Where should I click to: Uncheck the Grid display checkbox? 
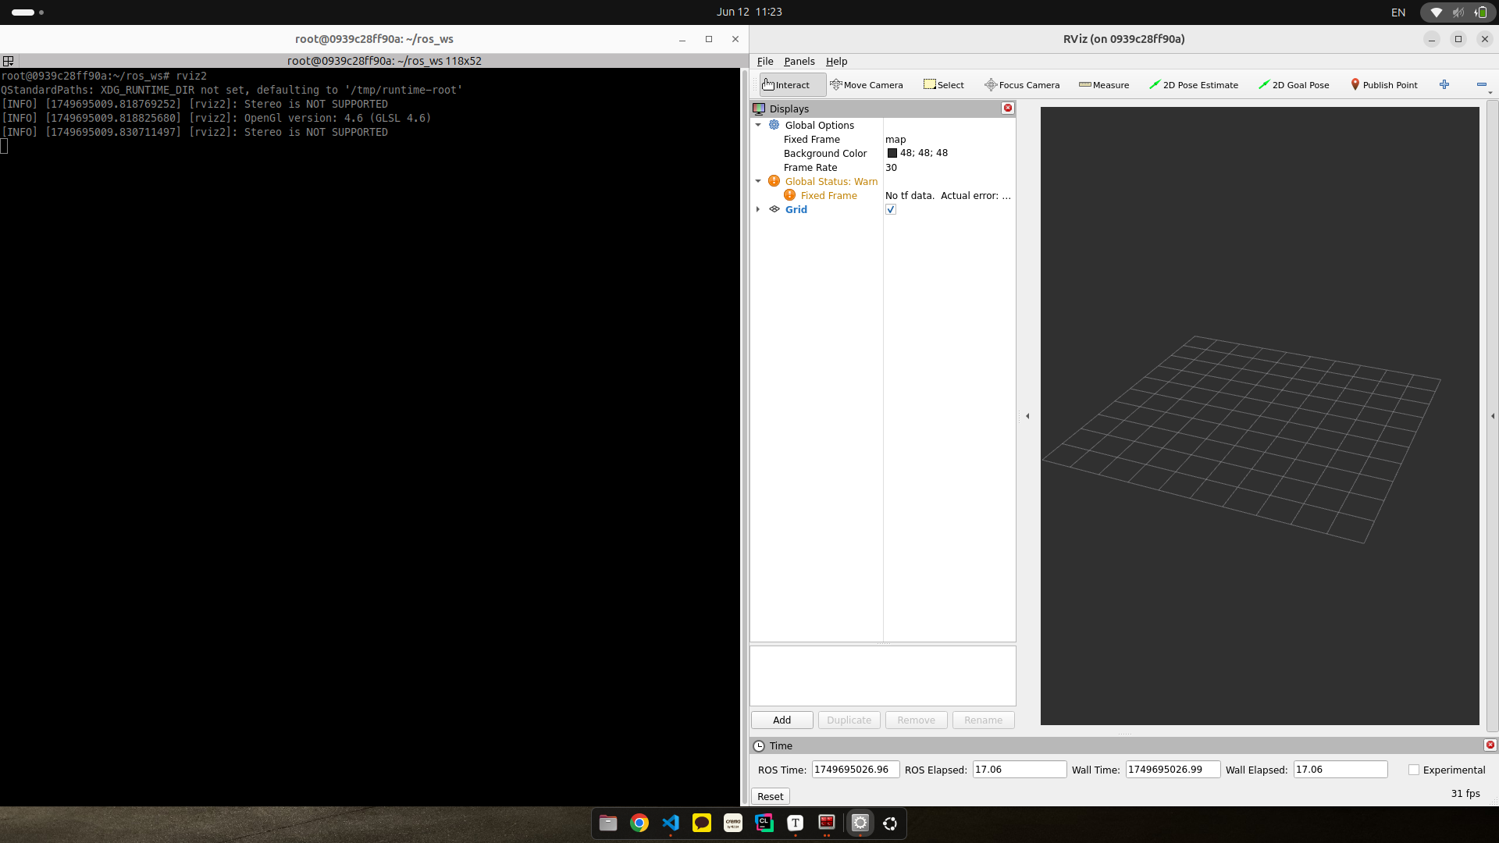tap(891, 210)
